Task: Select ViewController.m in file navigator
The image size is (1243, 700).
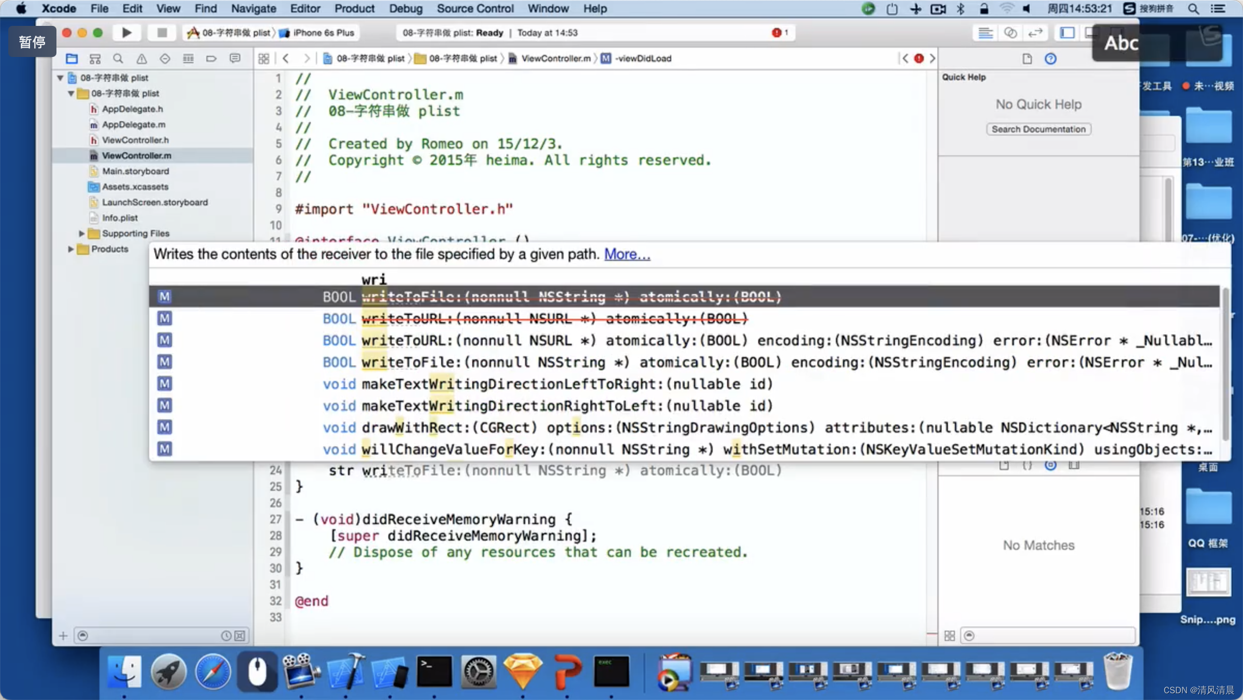Action: [x=136, y=155]
